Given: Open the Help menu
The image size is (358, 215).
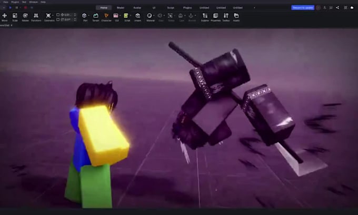Looking at the screenshot, I should (x=43, y=2).
